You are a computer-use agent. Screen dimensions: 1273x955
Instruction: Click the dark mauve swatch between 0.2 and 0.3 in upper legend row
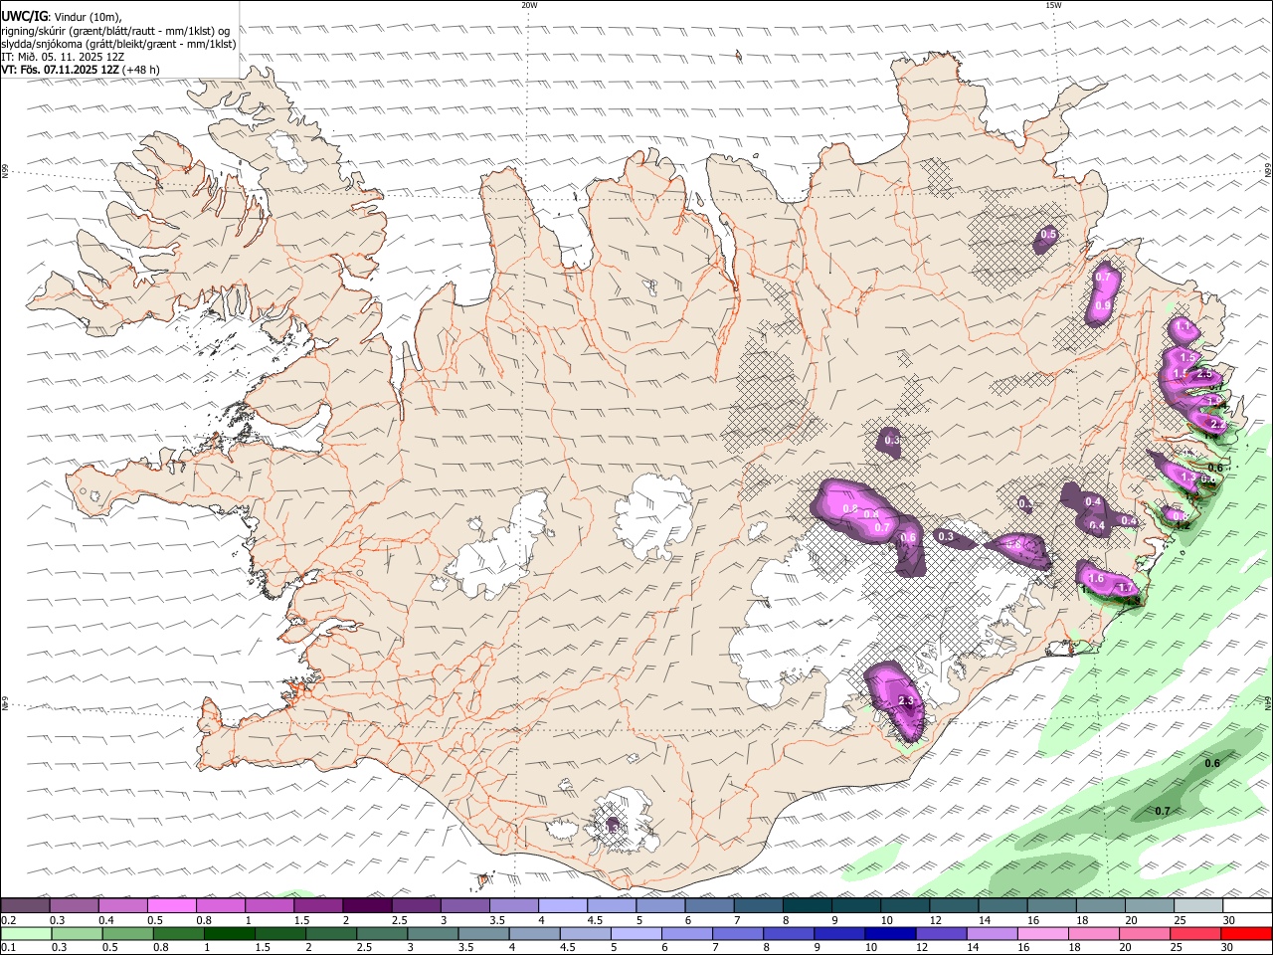click(x=26, y=906)
